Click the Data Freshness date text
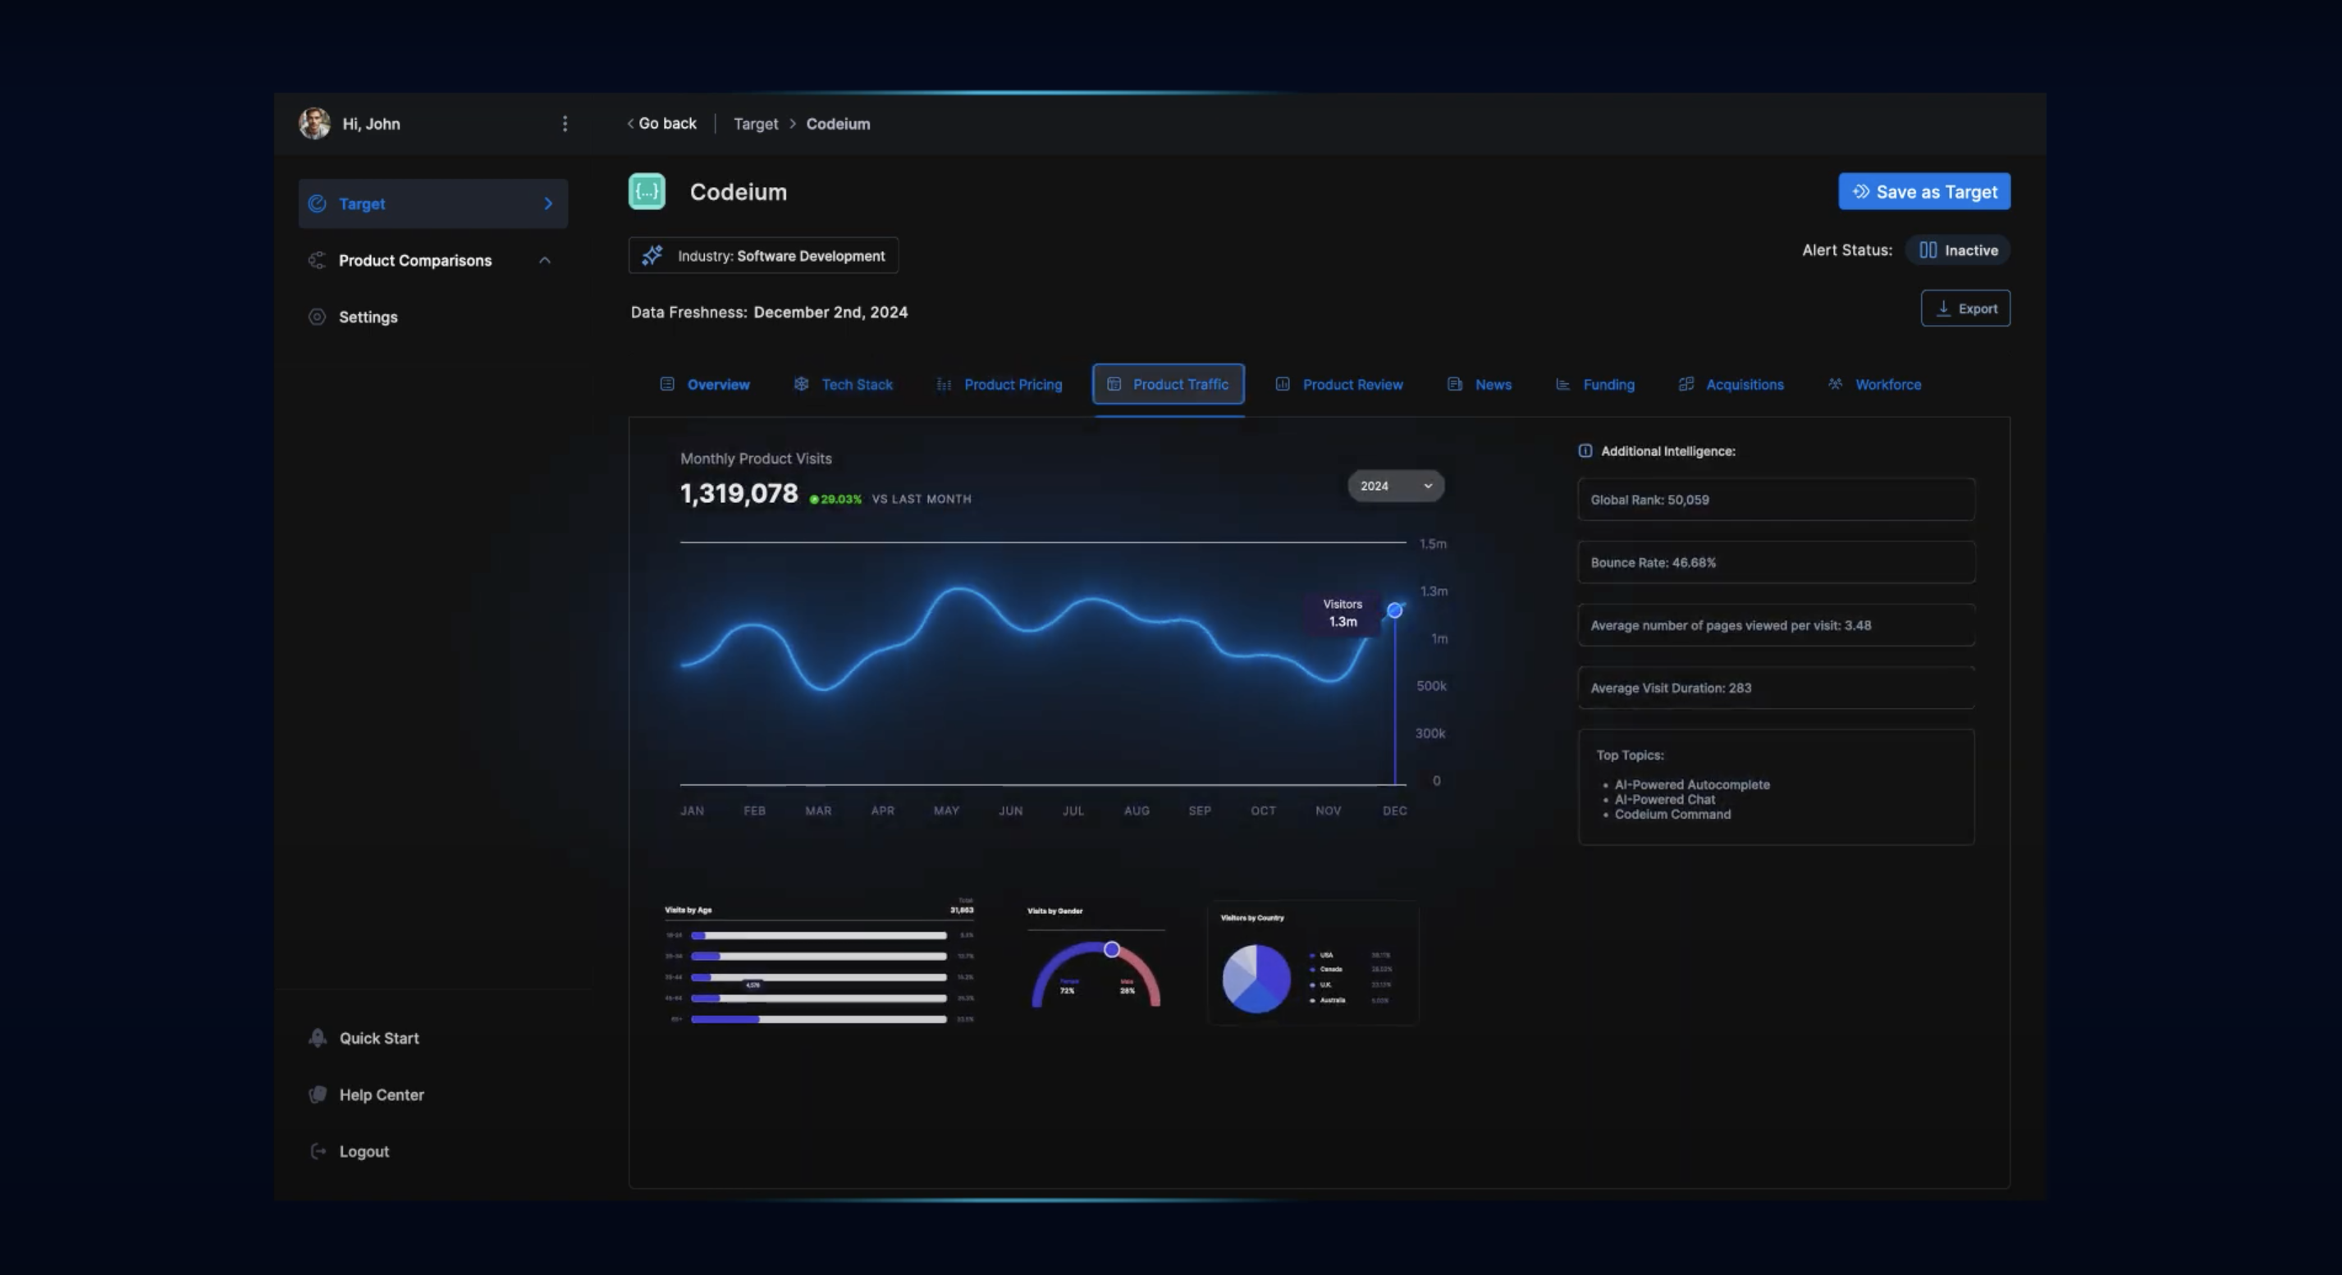The image size is (2342, 1275). tap(830, 312)
